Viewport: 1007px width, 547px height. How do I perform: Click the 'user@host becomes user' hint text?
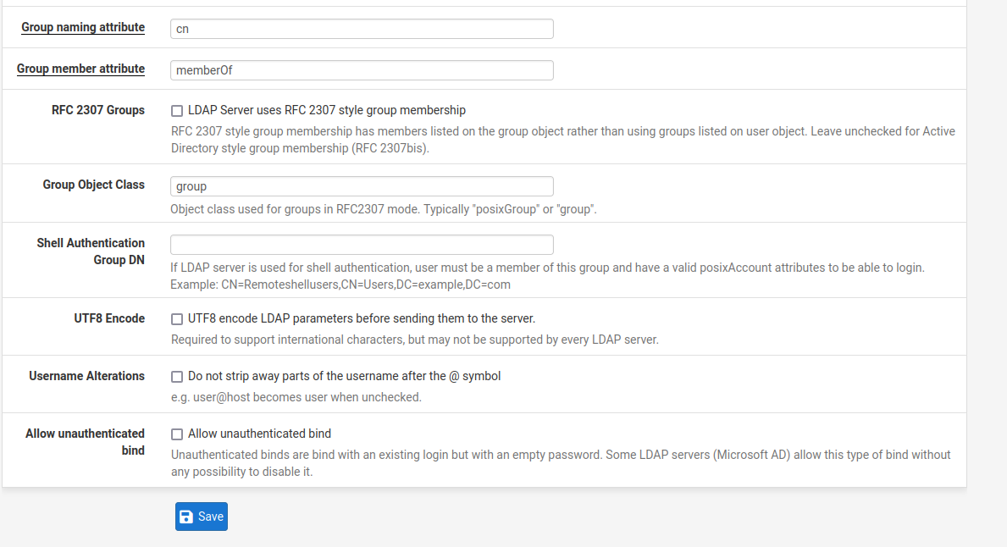(x=296, y=397)
